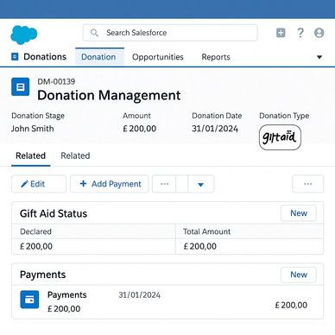Click New in Payments section

(299, 275)
